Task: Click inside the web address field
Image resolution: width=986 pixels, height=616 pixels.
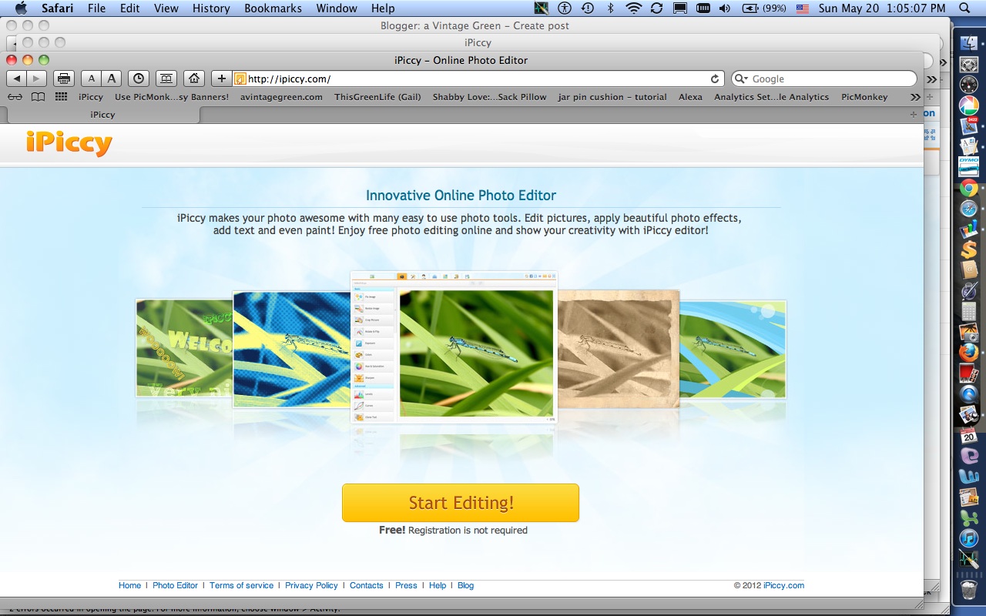Action: point(462,78)
